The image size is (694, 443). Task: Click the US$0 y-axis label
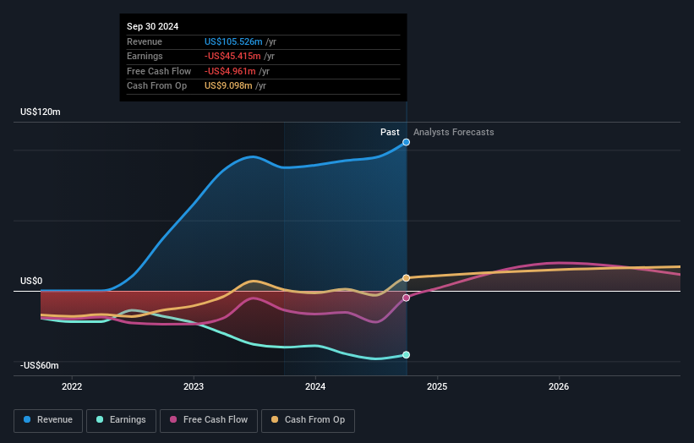[x=31, y=281]
